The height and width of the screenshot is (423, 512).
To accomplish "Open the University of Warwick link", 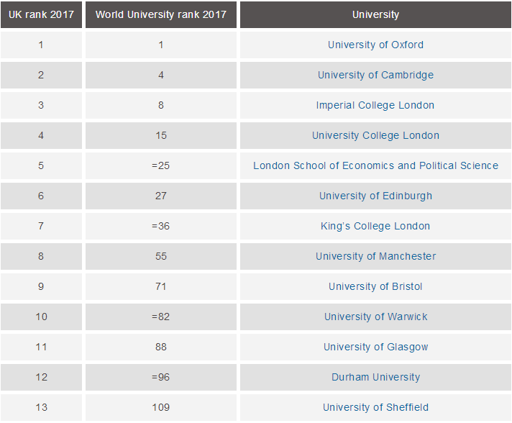I will [375, 317].
